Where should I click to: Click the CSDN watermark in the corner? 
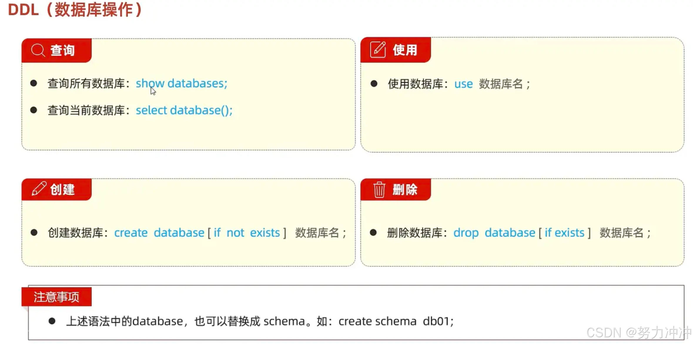pyautogui.click(x=638, y=333)
